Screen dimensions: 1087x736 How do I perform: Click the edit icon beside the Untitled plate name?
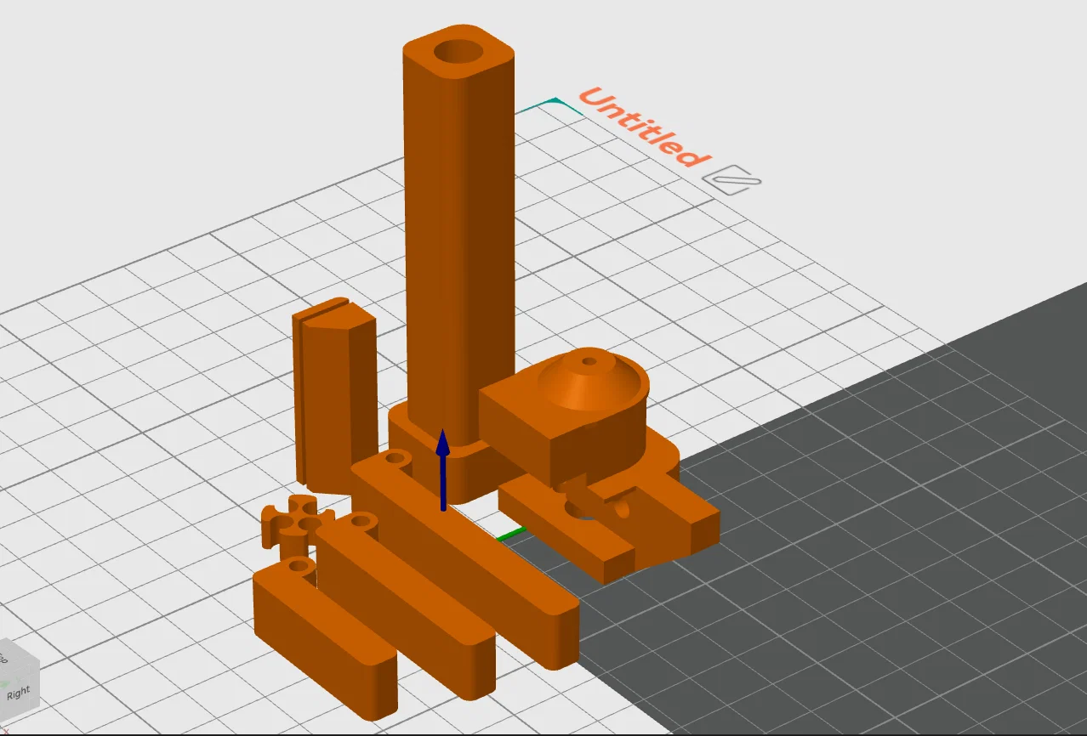(732, 179)
